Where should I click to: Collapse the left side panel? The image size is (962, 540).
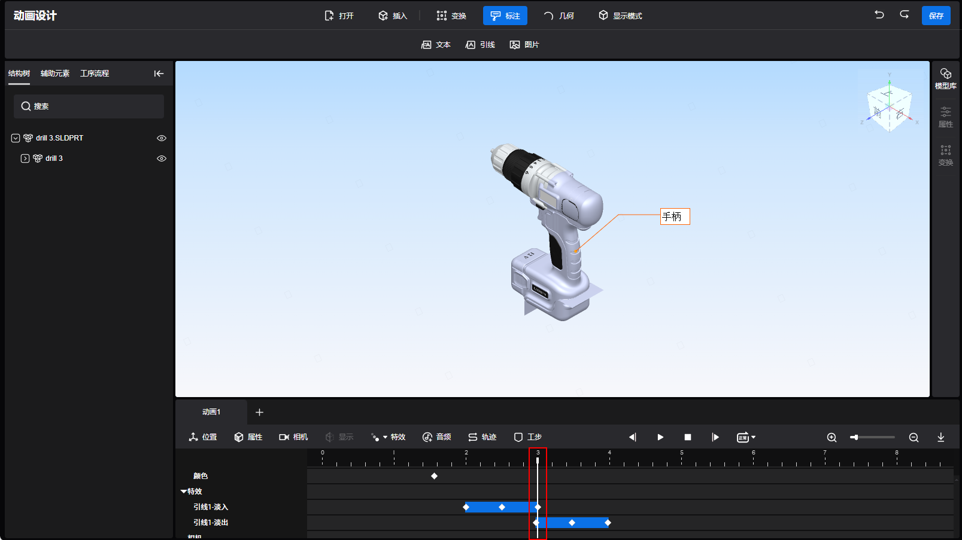[159, 74]
